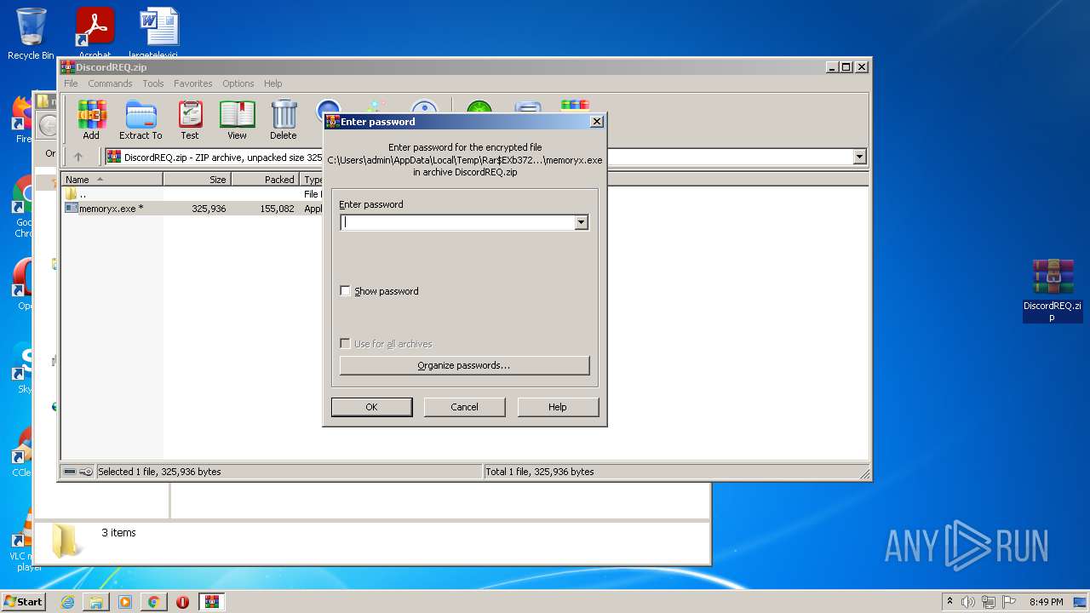Viewport: 1090px width, 613px height.
Task: Click the Cancel button in password dialog
Action: tap(464, 407)
